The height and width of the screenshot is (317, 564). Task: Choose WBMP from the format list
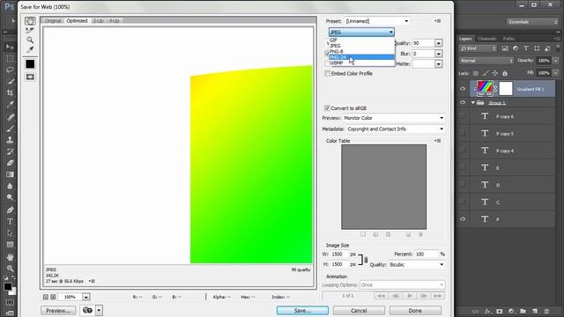361,63
